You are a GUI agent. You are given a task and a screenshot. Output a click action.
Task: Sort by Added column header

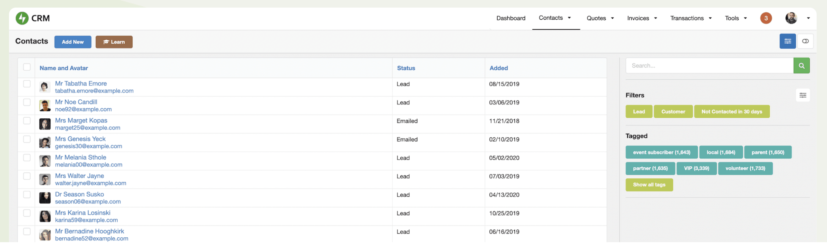click(498, 68)
